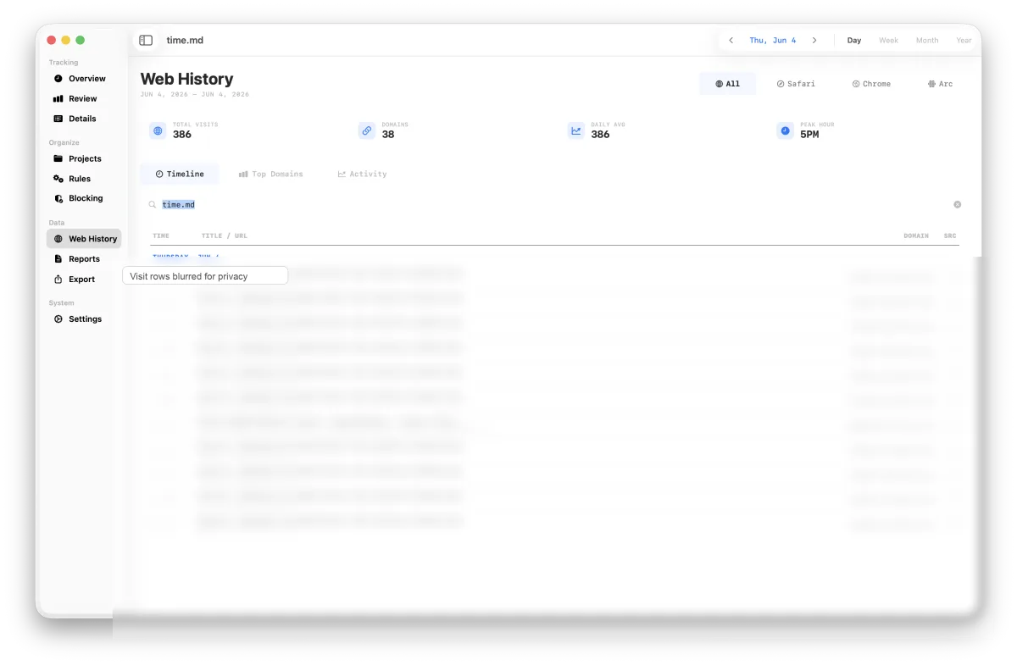
Task: Click the DOMAIN column header
Action: (x=916, y=236)
